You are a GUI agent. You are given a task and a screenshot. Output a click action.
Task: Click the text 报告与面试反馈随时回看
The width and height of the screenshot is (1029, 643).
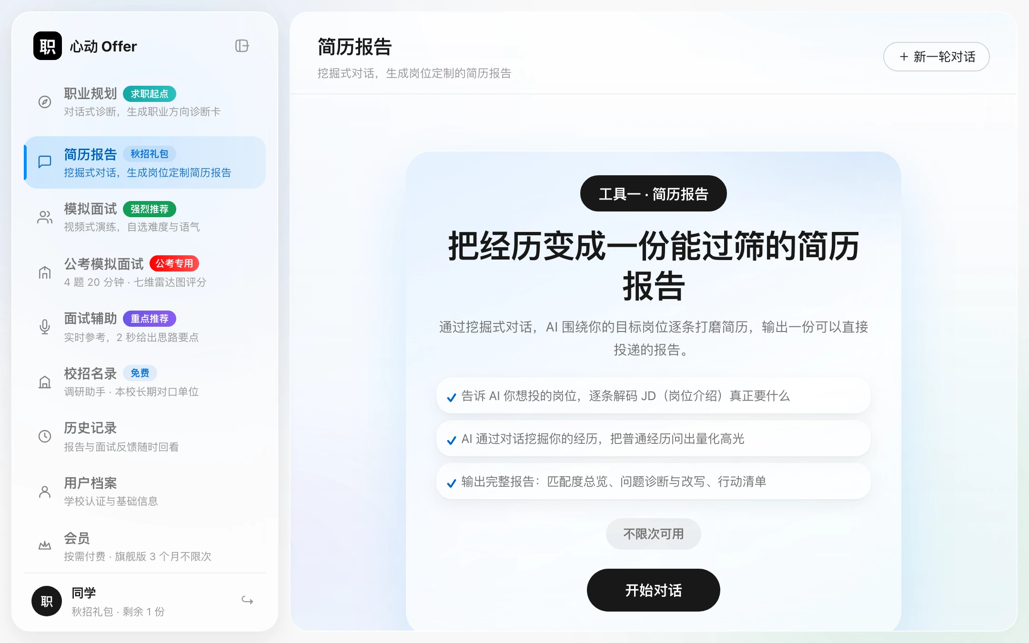click(x=121, y=447)
